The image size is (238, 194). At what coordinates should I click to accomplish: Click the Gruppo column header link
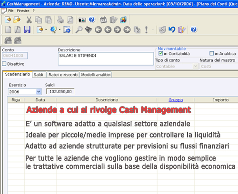pos(176,100)
